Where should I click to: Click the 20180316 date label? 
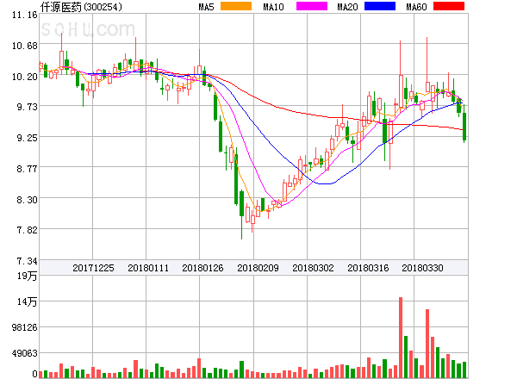coord(368,268)
